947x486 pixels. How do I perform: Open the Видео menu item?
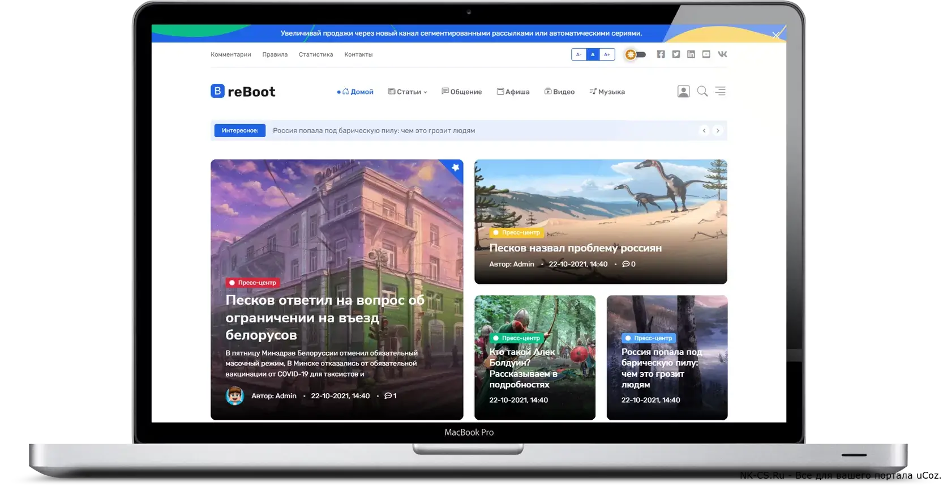pos(560,92)
